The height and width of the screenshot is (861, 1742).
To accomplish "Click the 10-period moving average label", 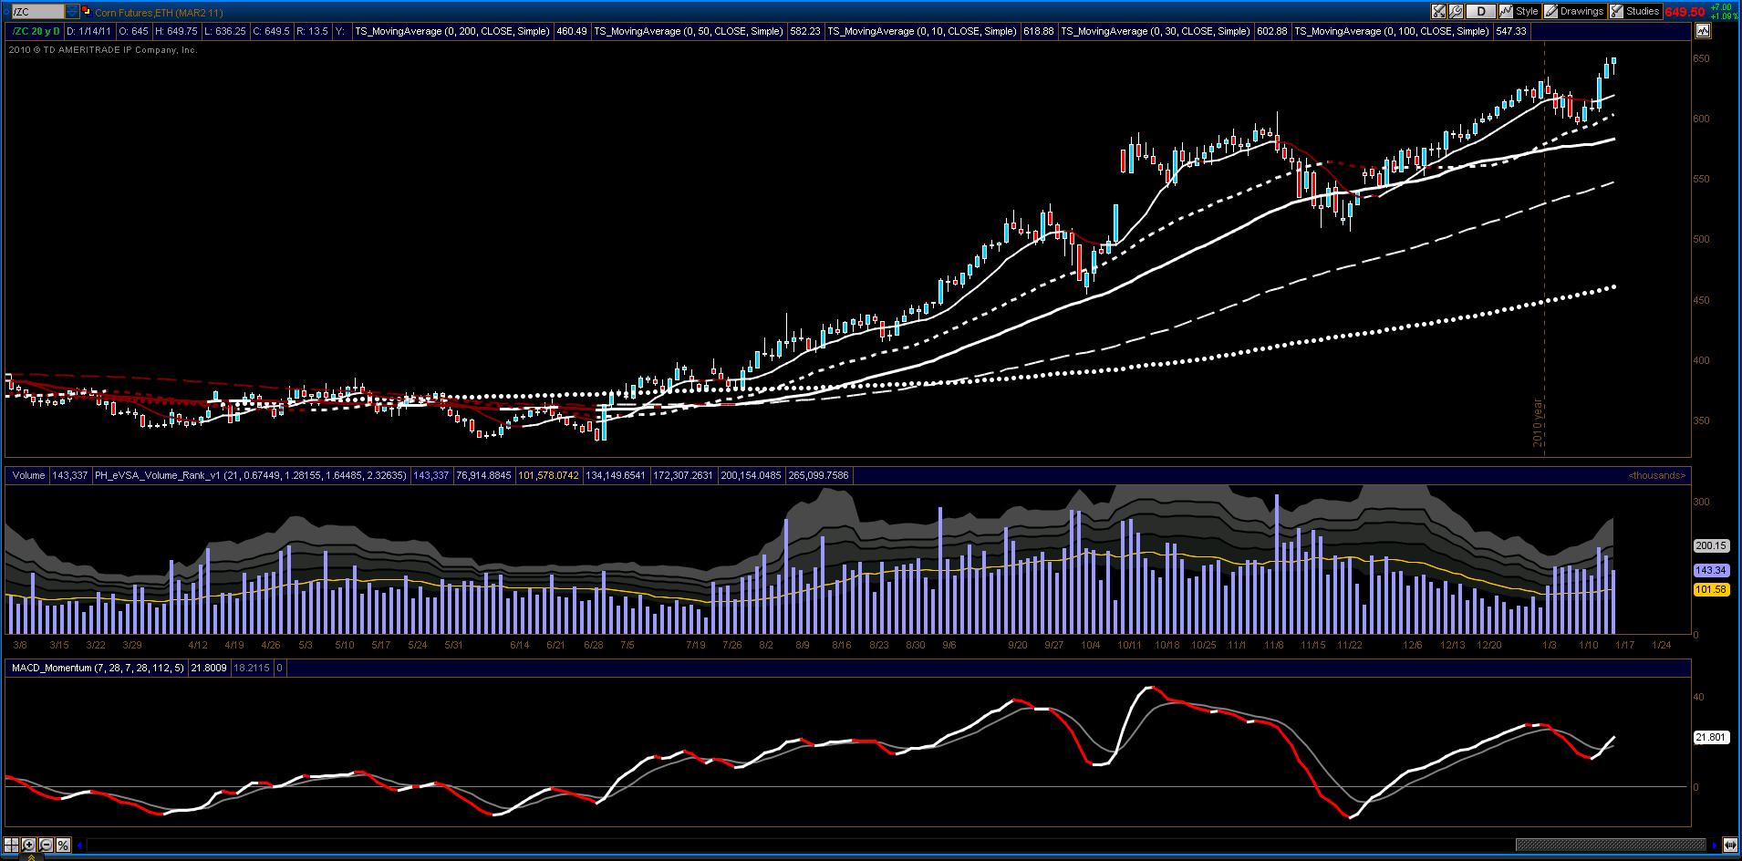I will coord(922,31).
